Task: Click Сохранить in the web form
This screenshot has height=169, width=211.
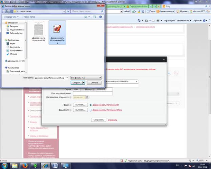Action: (x=98, y=120)
